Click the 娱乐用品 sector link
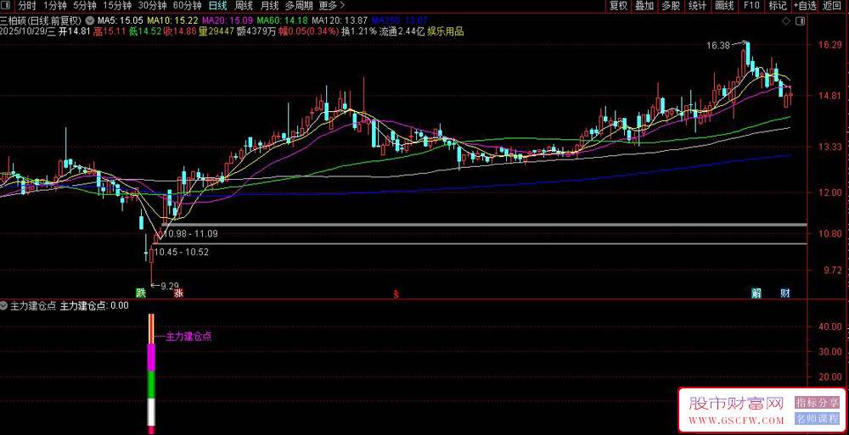Viewport: 849px width, 435px height. [445, 31]
